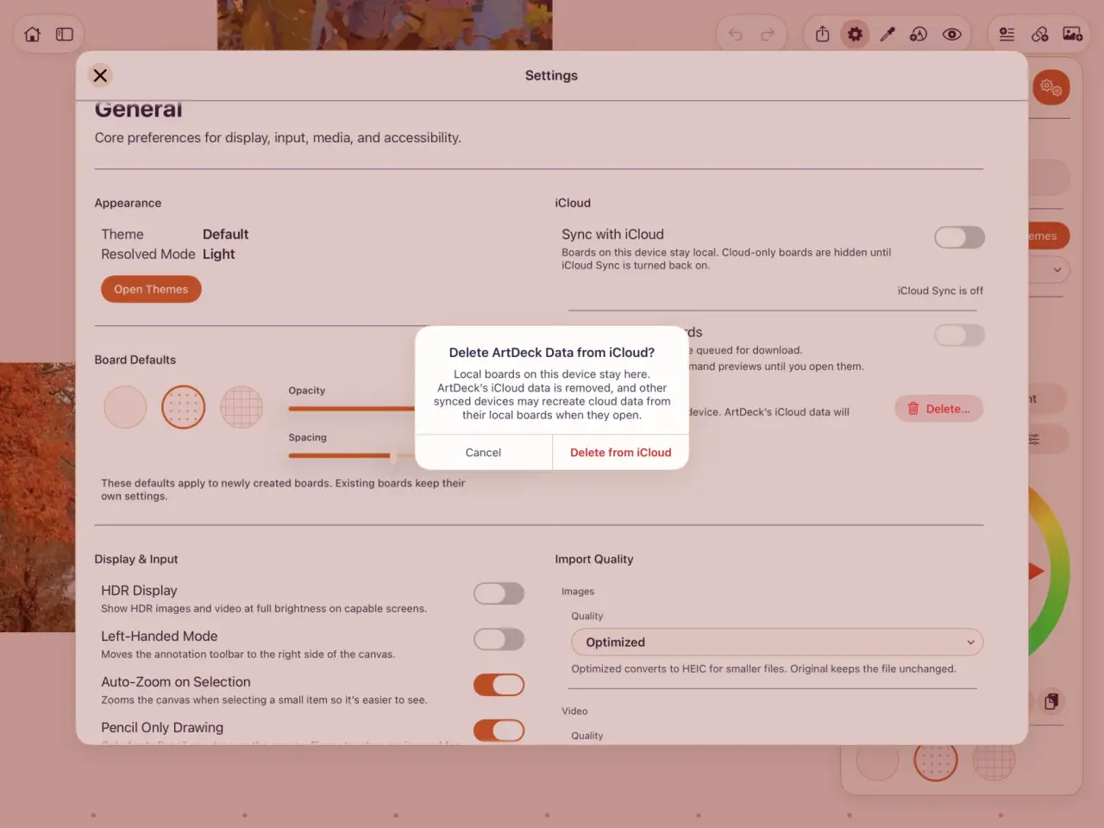Click the Theme Default value
1104x828 pixels.
225,235
